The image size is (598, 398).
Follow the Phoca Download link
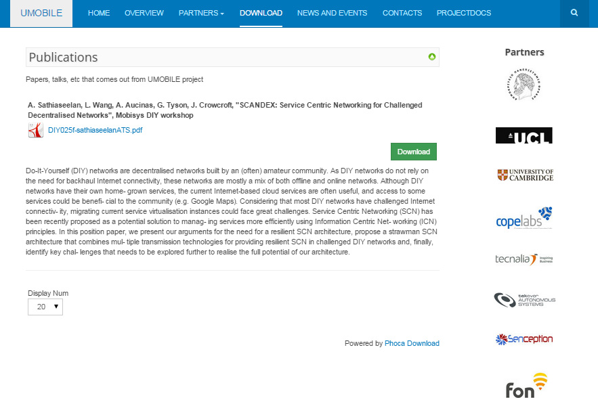(412, 343)
